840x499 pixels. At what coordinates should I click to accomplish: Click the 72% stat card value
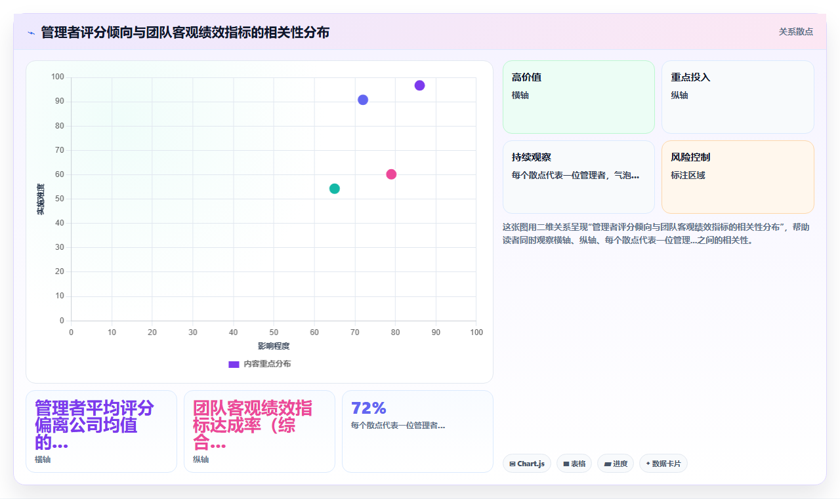pos(369,409)
